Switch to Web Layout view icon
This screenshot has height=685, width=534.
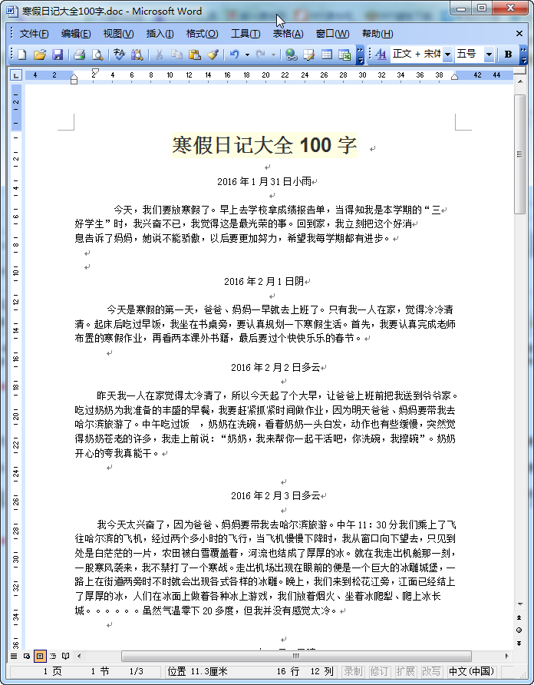point(27,656)
